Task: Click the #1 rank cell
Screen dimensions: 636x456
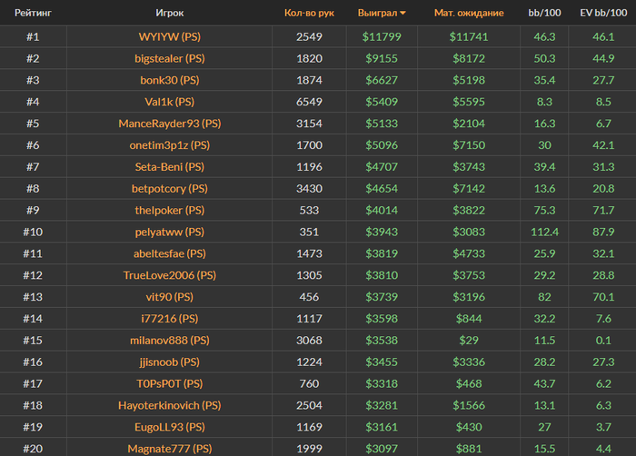Action: 33,36
